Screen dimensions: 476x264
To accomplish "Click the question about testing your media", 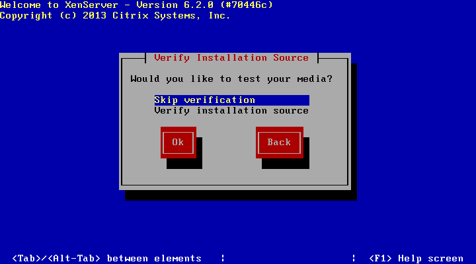I will point(231,79).
